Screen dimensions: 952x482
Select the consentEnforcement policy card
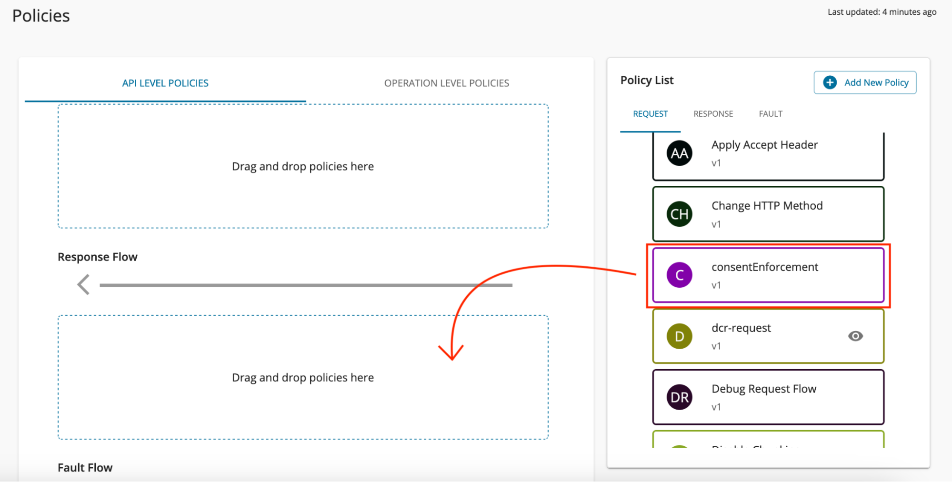tap(768, 275)
